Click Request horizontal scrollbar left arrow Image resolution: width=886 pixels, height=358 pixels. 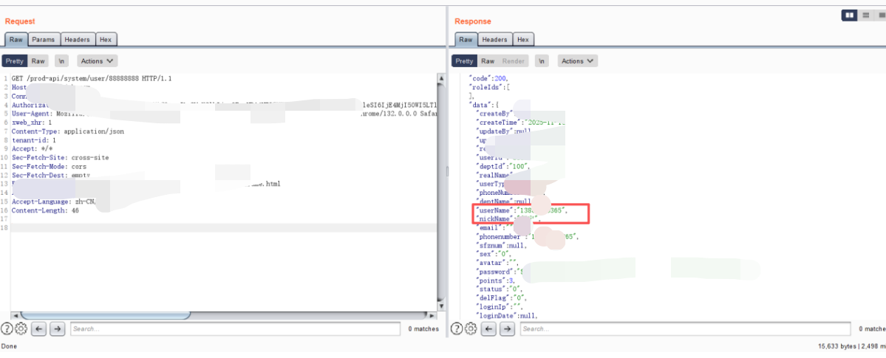coord(15,316)
